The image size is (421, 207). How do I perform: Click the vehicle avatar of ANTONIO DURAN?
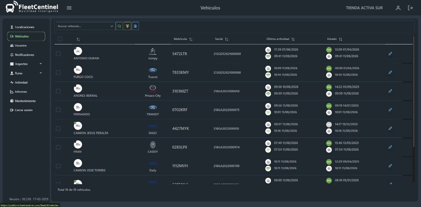pos(78,51)
